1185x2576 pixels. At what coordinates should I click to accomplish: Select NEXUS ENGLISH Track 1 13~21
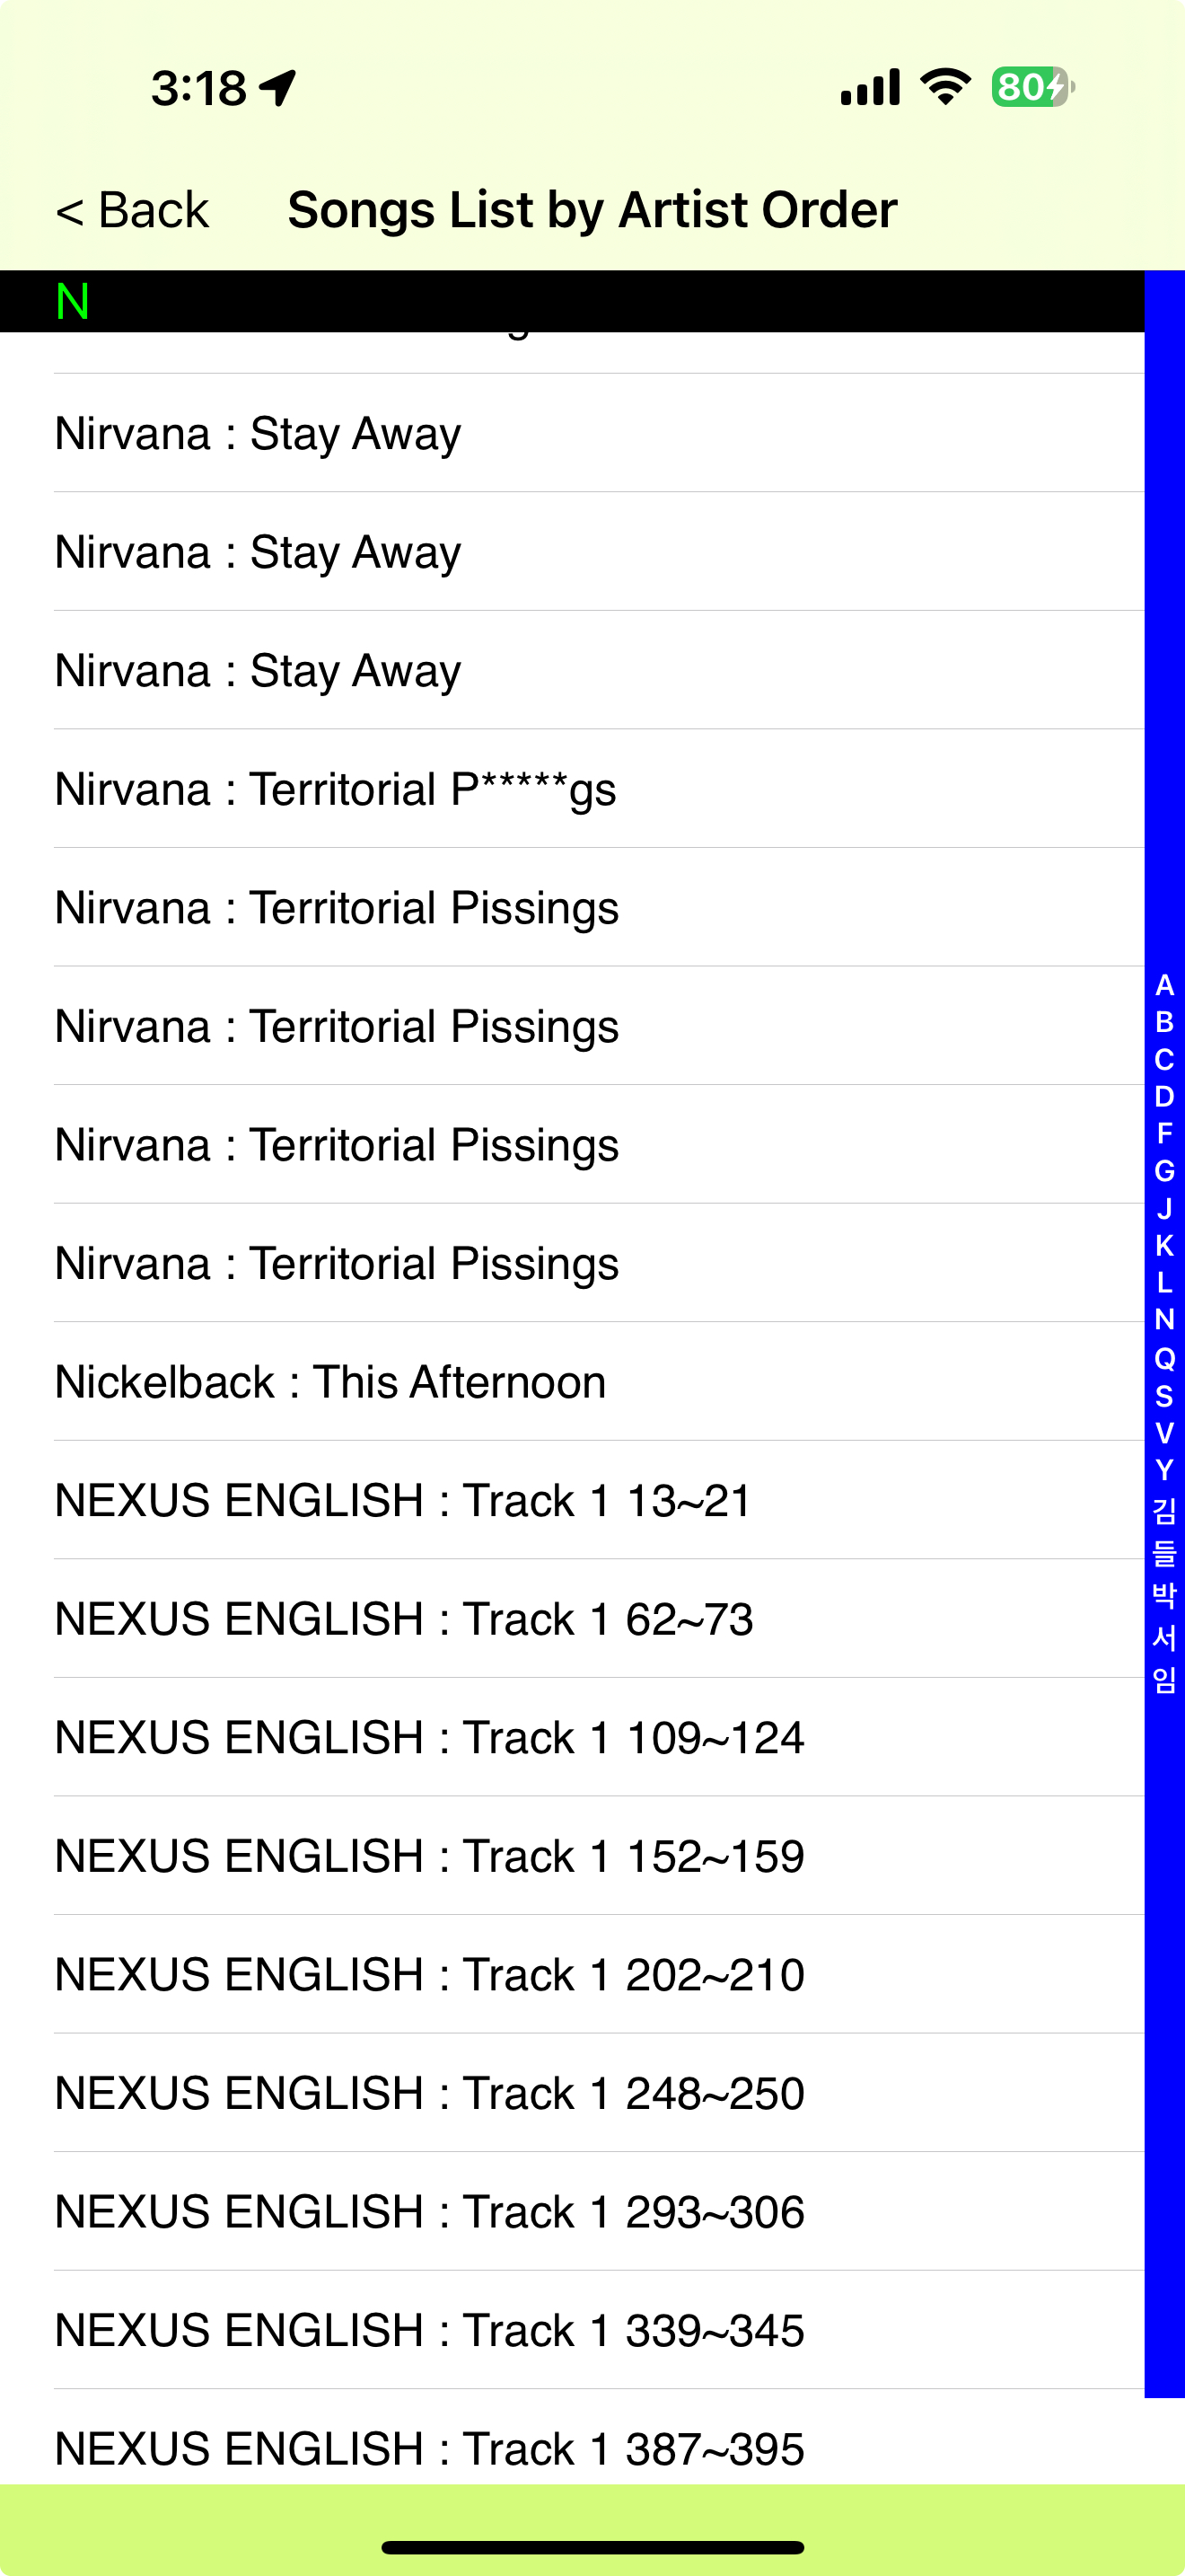click(x=401, y=1501)
